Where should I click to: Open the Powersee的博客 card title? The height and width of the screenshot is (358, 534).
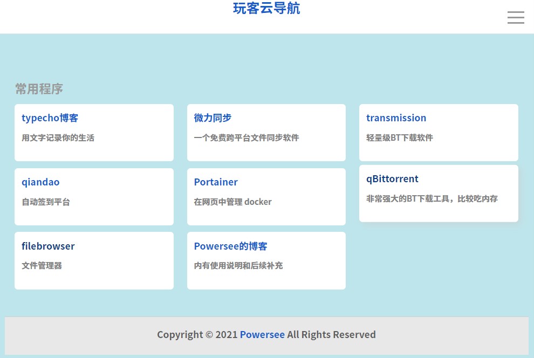[230, 246]
